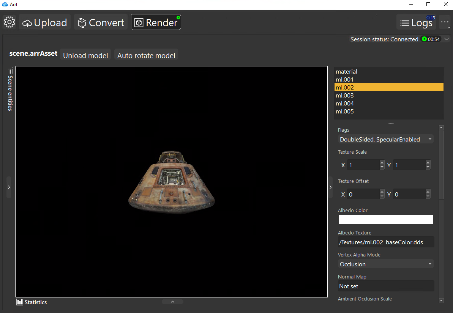Click the Texture Offset Y field

click(x=409, y=194)
